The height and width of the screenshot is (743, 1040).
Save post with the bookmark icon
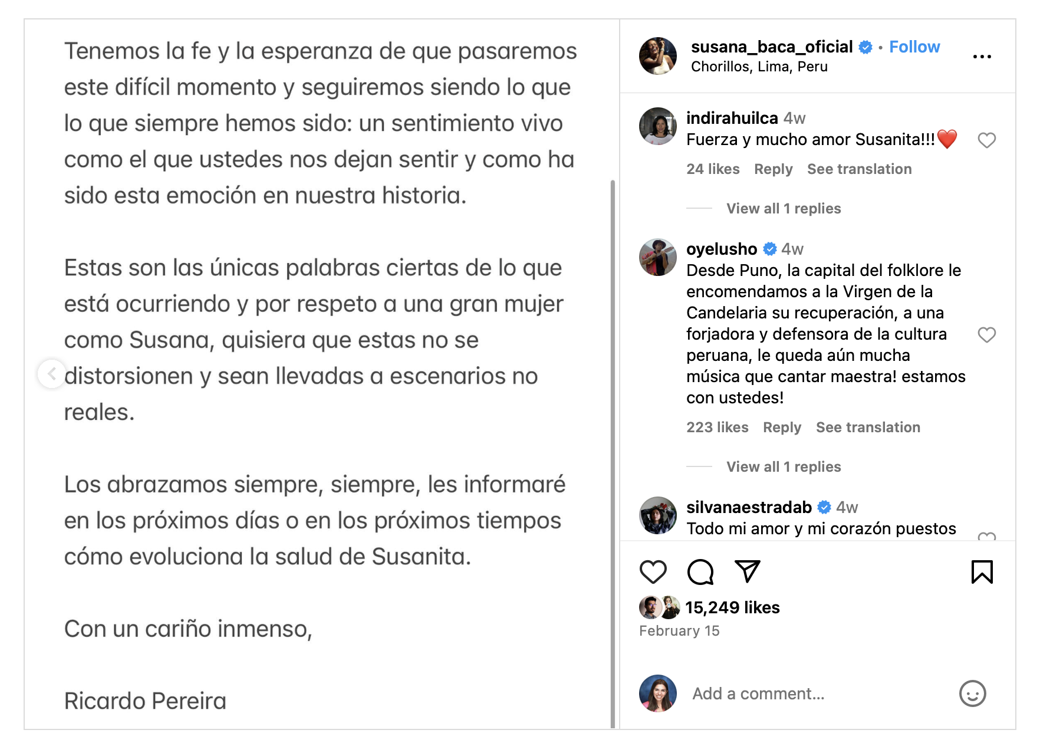coord(982,572)
